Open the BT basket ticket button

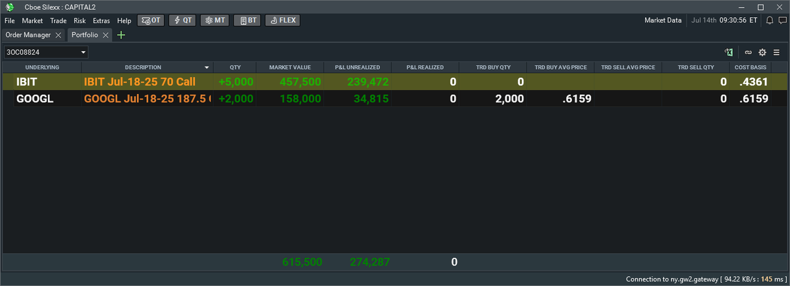[x=247, y=20]
